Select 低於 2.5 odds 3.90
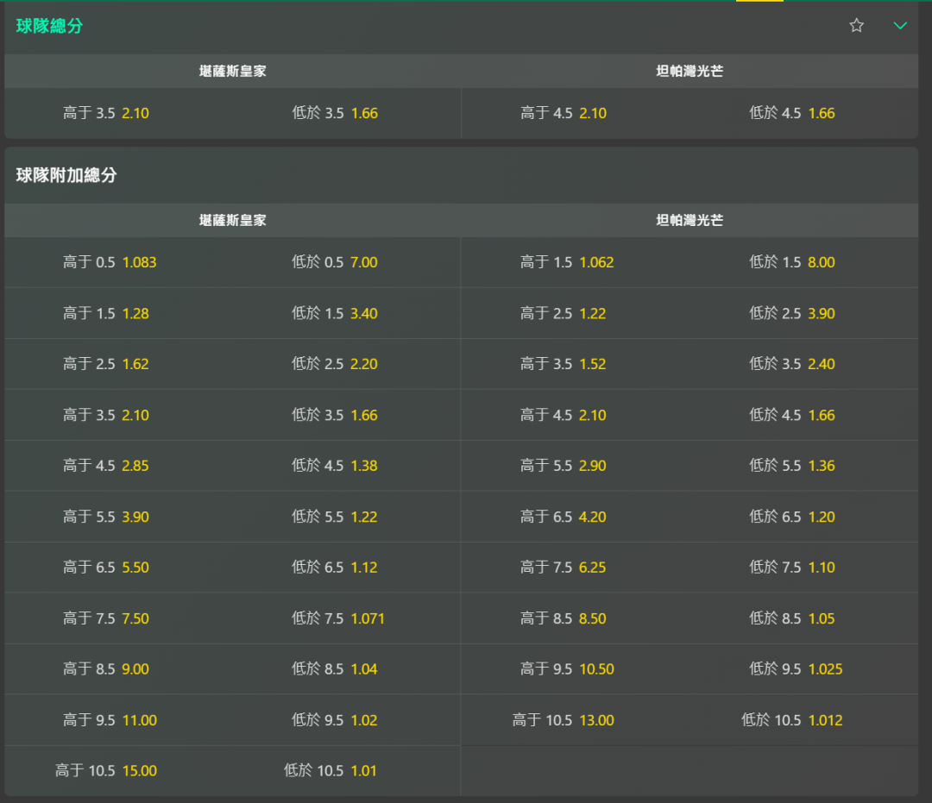The height and width of the screenshot is (803, 932). click(791, 313)
